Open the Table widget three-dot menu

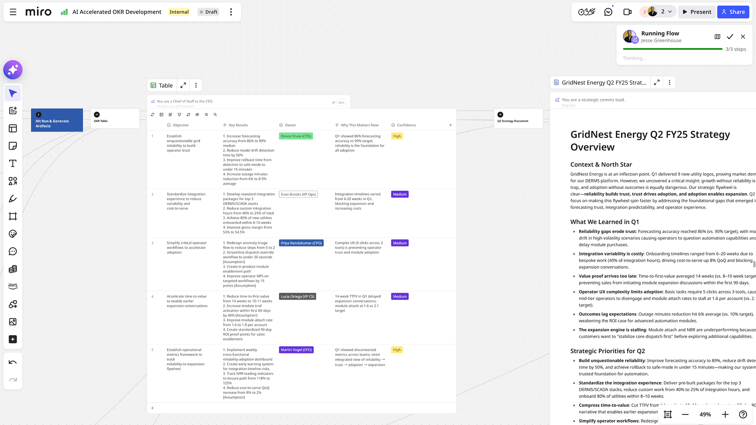coord(196,85)
